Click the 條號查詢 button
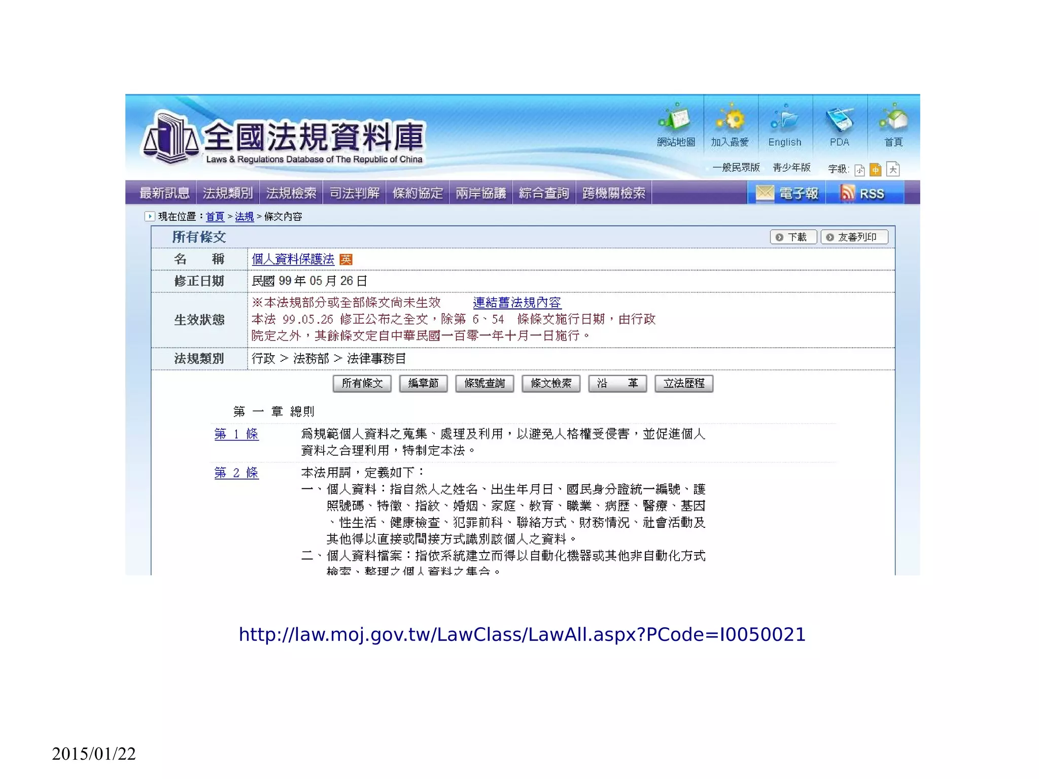Viewport: 1039px width, 779px height. (x=484, y=384)
